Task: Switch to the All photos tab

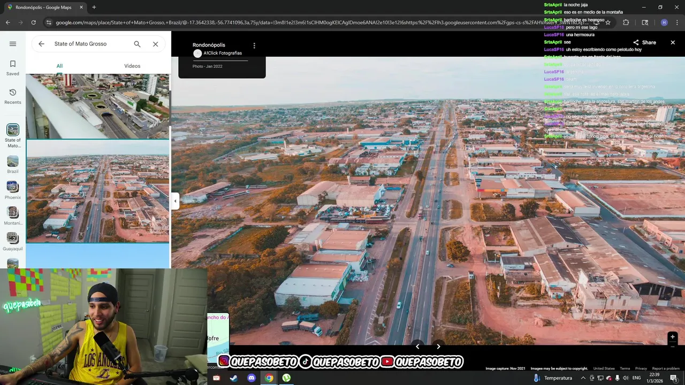Action: [x=59, y=66]
